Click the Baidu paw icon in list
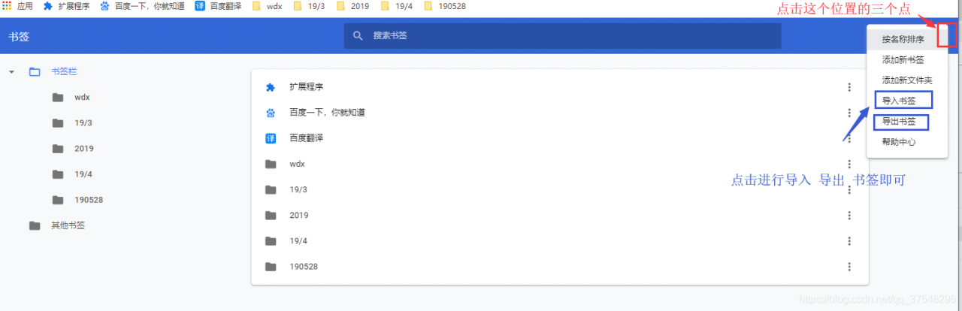Image resolution: width=962 pixels, height=311 pixels. [271, 113]
